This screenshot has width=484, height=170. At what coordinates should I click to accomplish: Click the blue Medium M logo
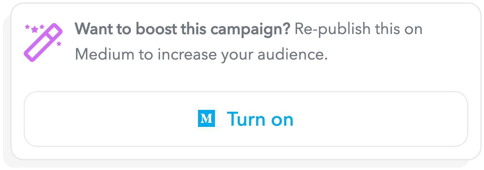(206, 118)
